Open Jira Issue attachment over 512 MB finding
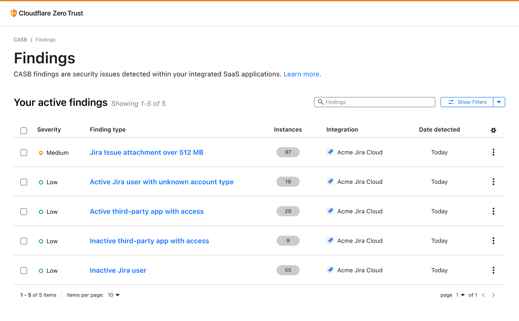519x321 pixels. coord(146,152)
